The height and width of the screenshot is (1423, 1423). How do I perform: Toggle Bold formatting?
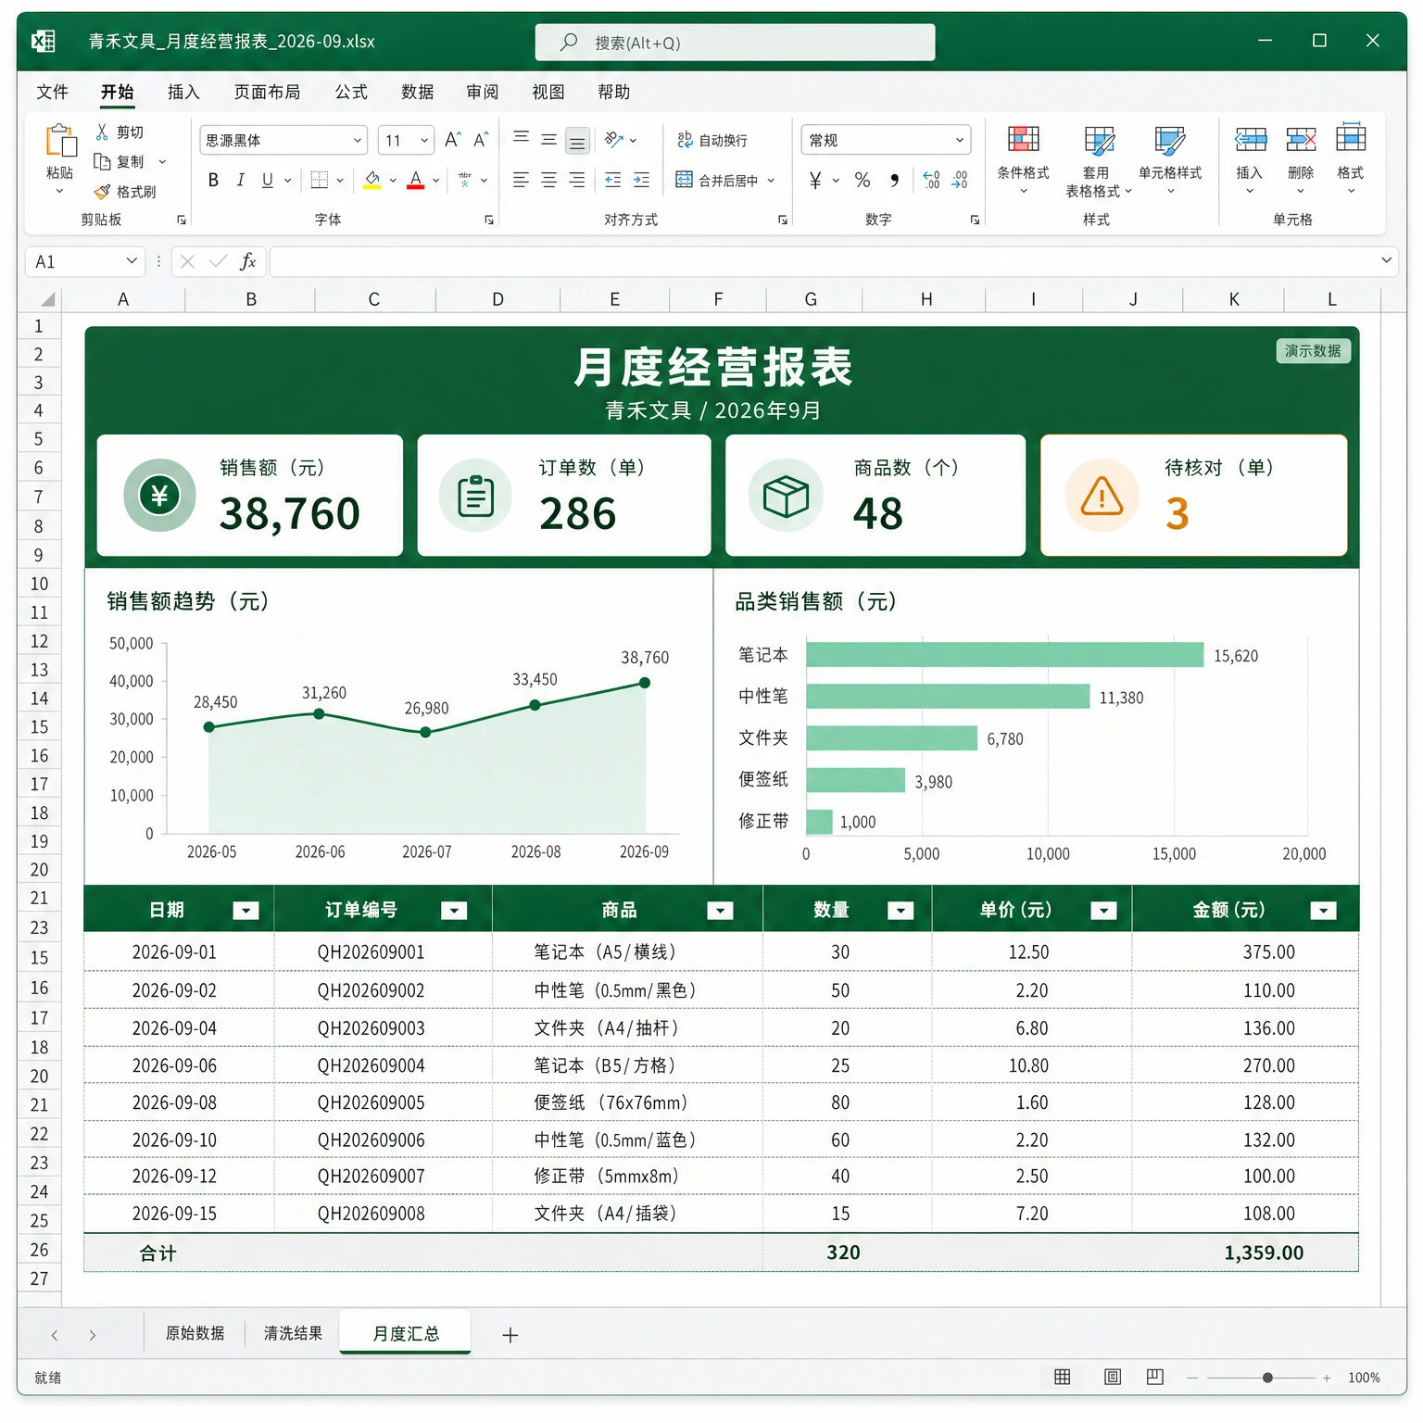point(213,180)
